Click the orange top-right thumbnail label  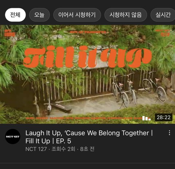tap(163, 33)
